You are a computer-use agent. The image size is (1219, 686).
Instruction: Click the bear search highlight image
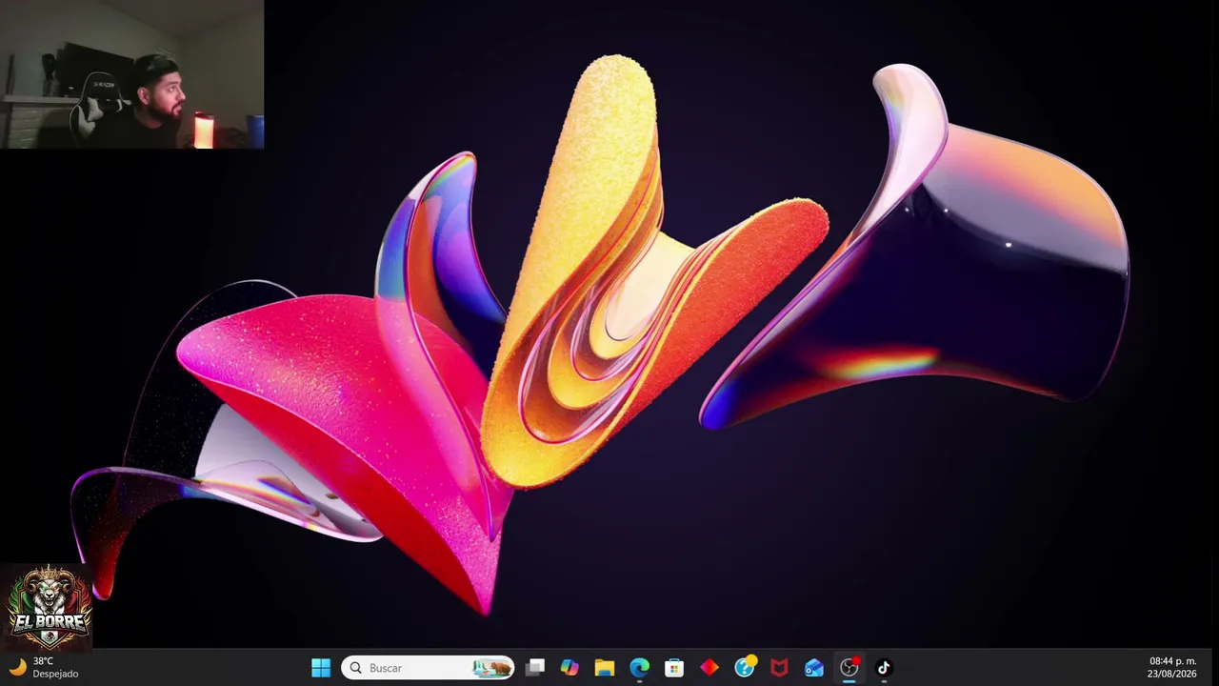point(492,668)
